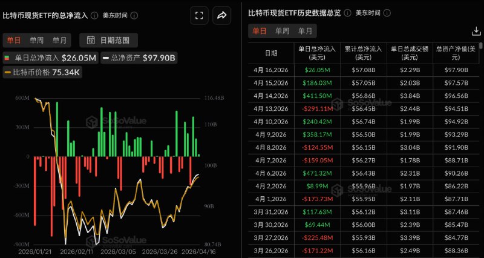The width and height of the screenshot is (484, 258).
Task: Click the white 总净资产 legend line swatch
Action: click(106, 58)
